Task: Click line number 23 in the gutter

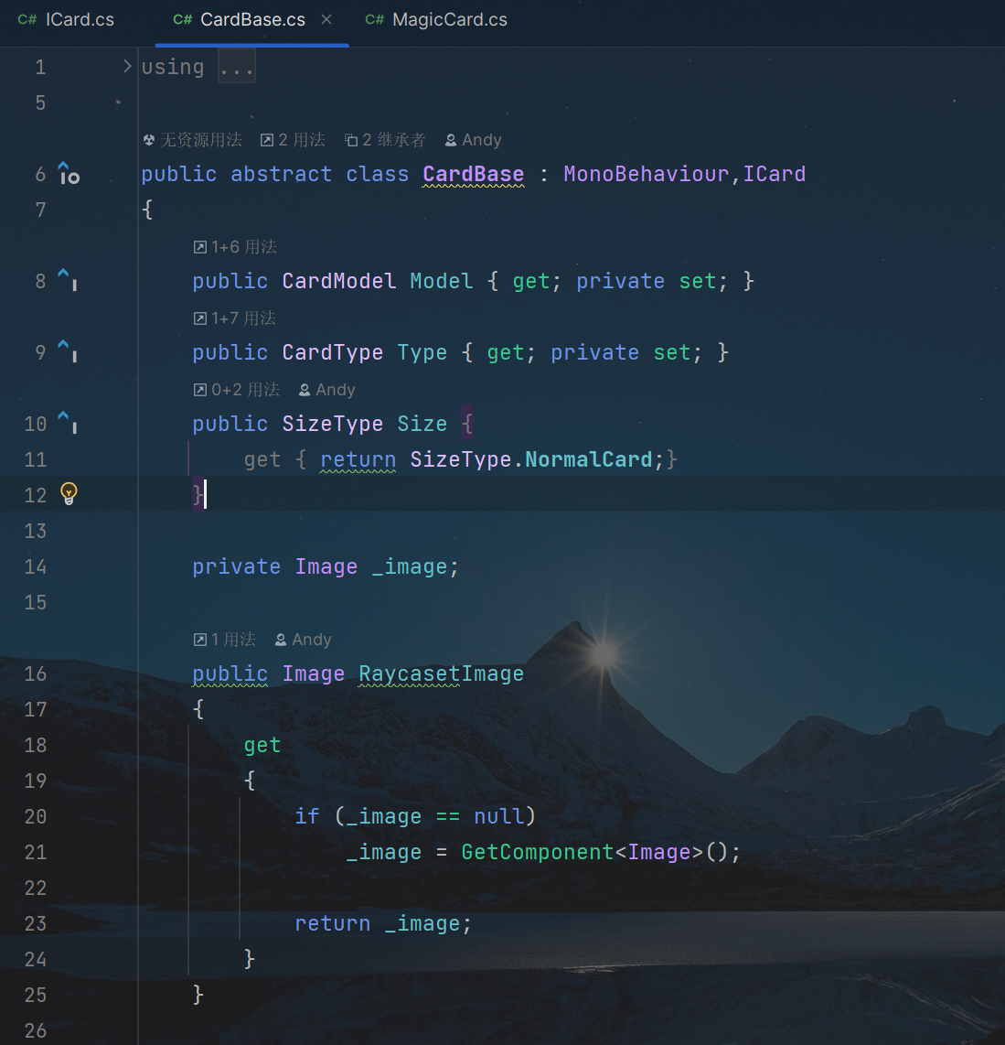Action: (x=36, y=923)
